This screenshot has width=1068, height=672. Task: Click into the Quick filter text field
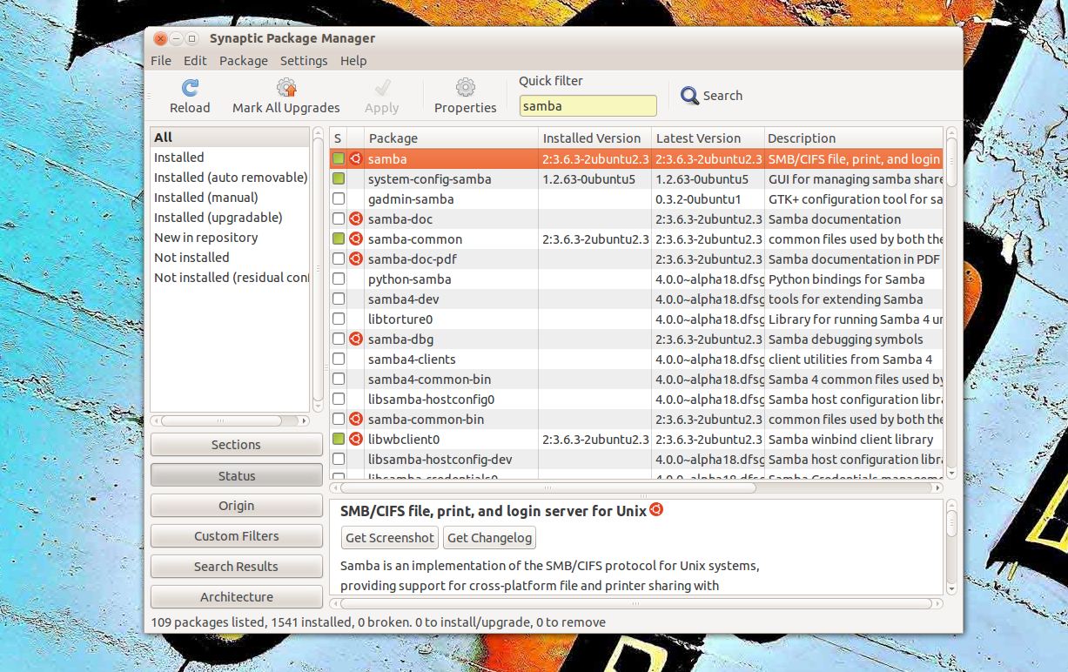click(588, 106)
